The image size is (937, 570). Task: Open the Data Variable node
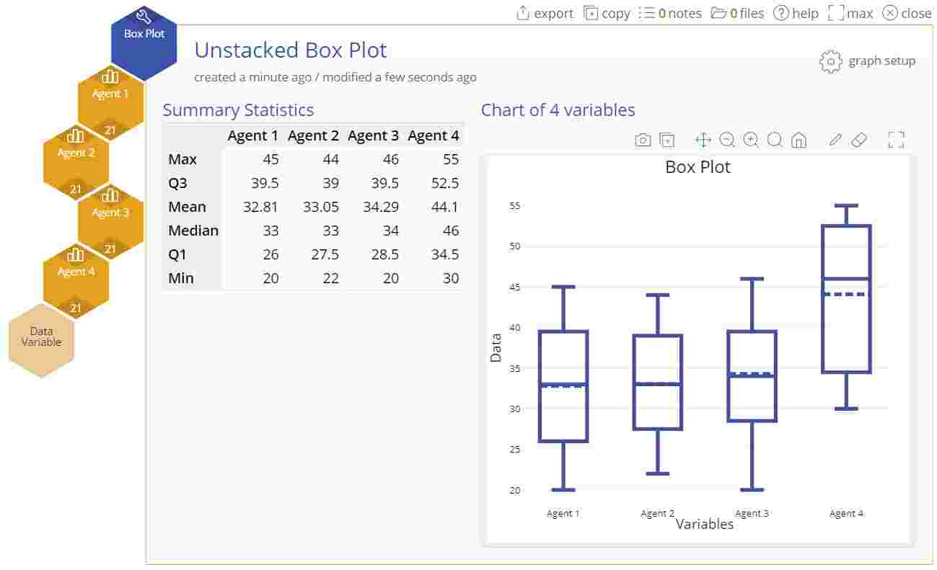point(41,336)
